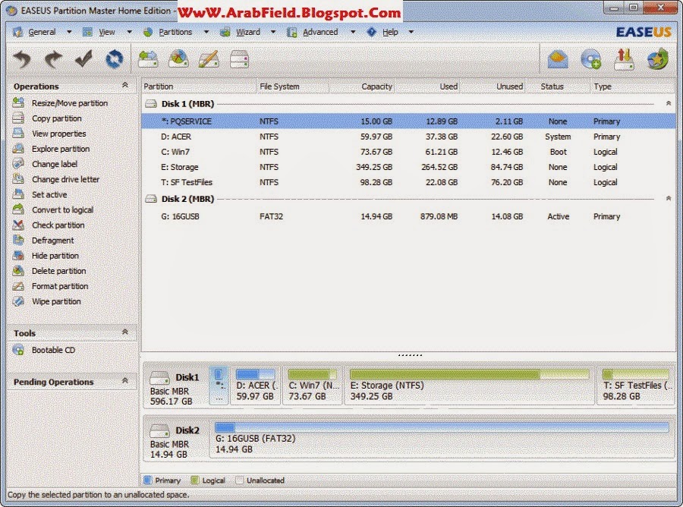
Task: Click the Format partition text link
Action: (x=60, y=286)
